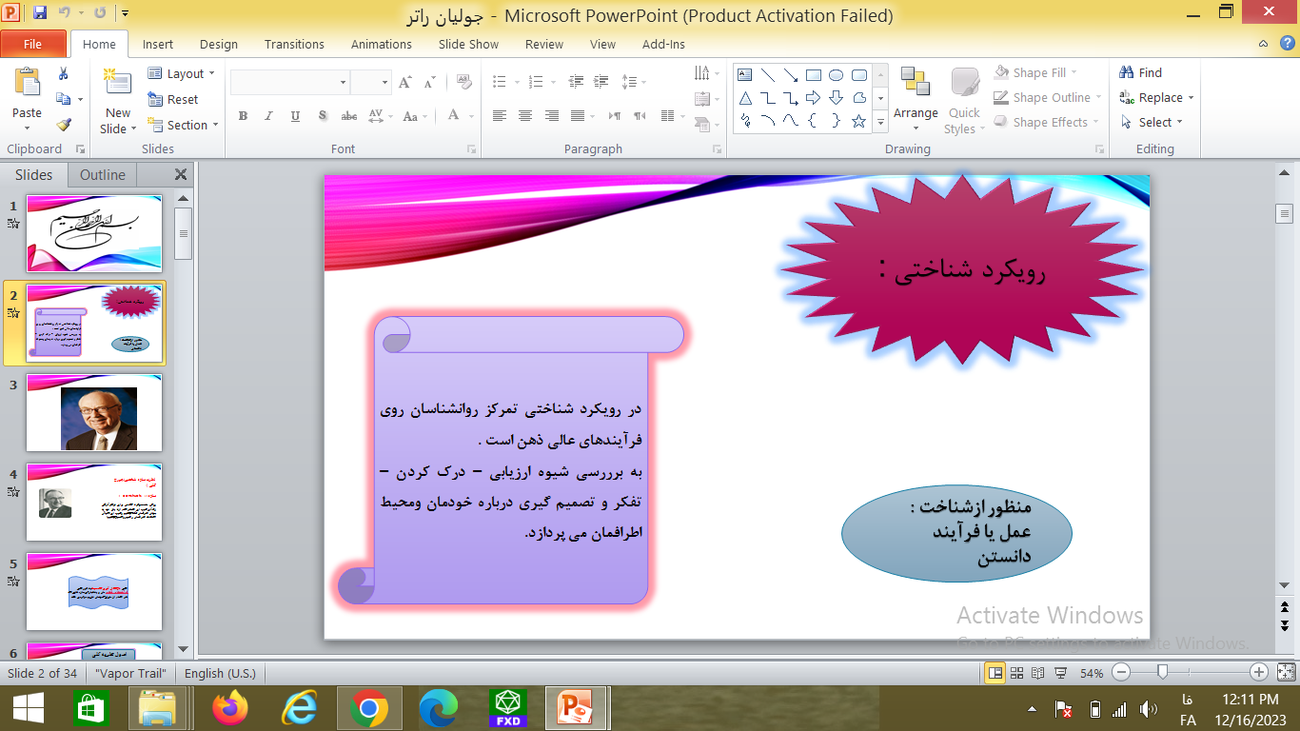Click the Format Painter brush icon
The height and width of the screenshot is (731, 1300).
coord(64,125)
